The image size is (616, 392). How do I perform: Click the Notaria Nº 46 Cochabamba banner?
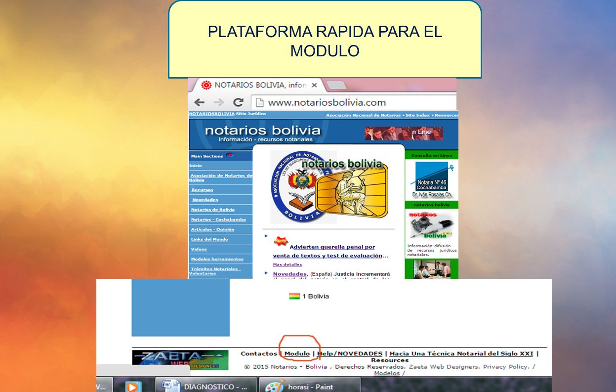[x=432, y=180]
